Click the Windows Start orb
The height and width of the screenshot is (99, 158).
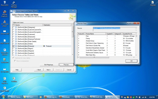click(x=4, y=97)
